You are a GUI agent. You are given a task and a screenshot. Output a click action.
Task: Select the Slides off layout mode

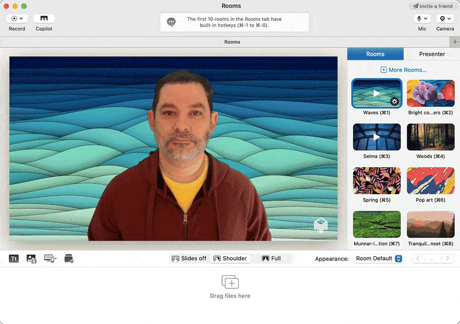pos(189,259)
